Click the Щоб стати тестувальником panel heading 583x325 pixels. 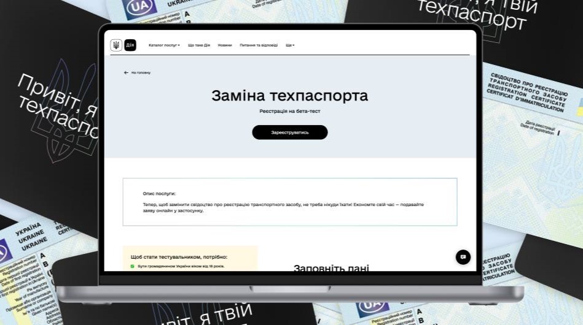coord(179,257)
